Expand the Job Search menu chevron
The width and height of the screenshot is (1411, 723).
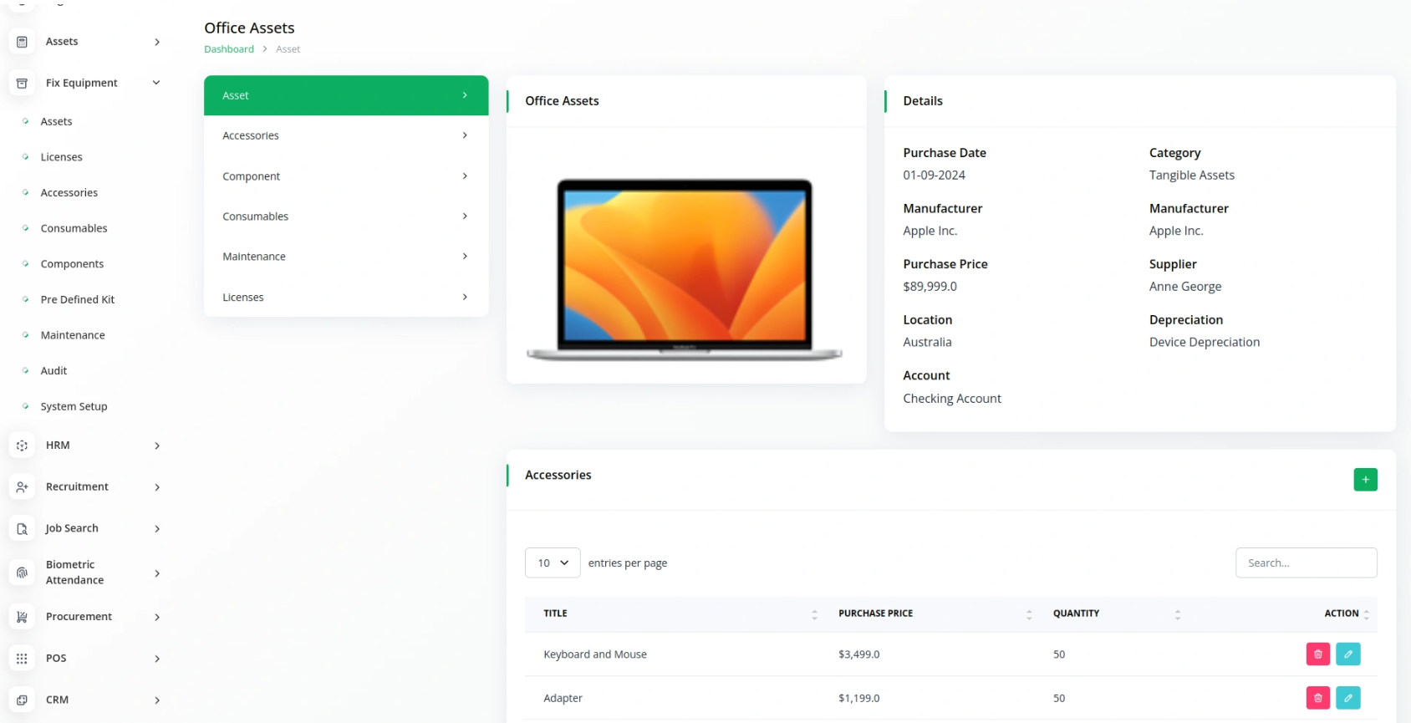point(157,529)
